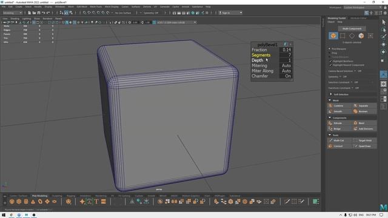Open Symmetry: Off dropdown in status line

pos(151,13)
